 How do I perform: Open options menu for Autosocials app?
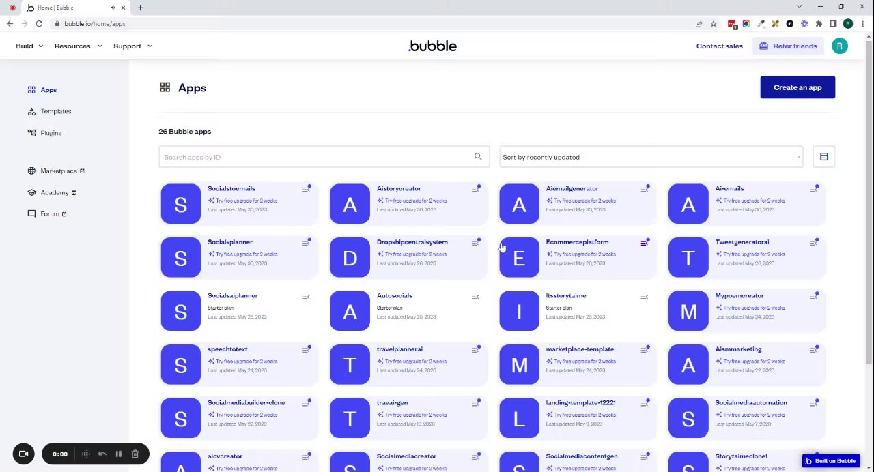coord(475,297)
